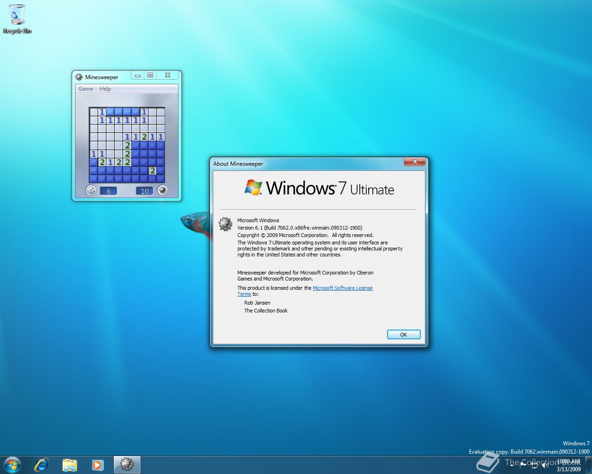The height and width of the screenshot is (474, 592).
Task: Uncover the bottom-left corner tile of the minefield
Action: coord(93,179)
